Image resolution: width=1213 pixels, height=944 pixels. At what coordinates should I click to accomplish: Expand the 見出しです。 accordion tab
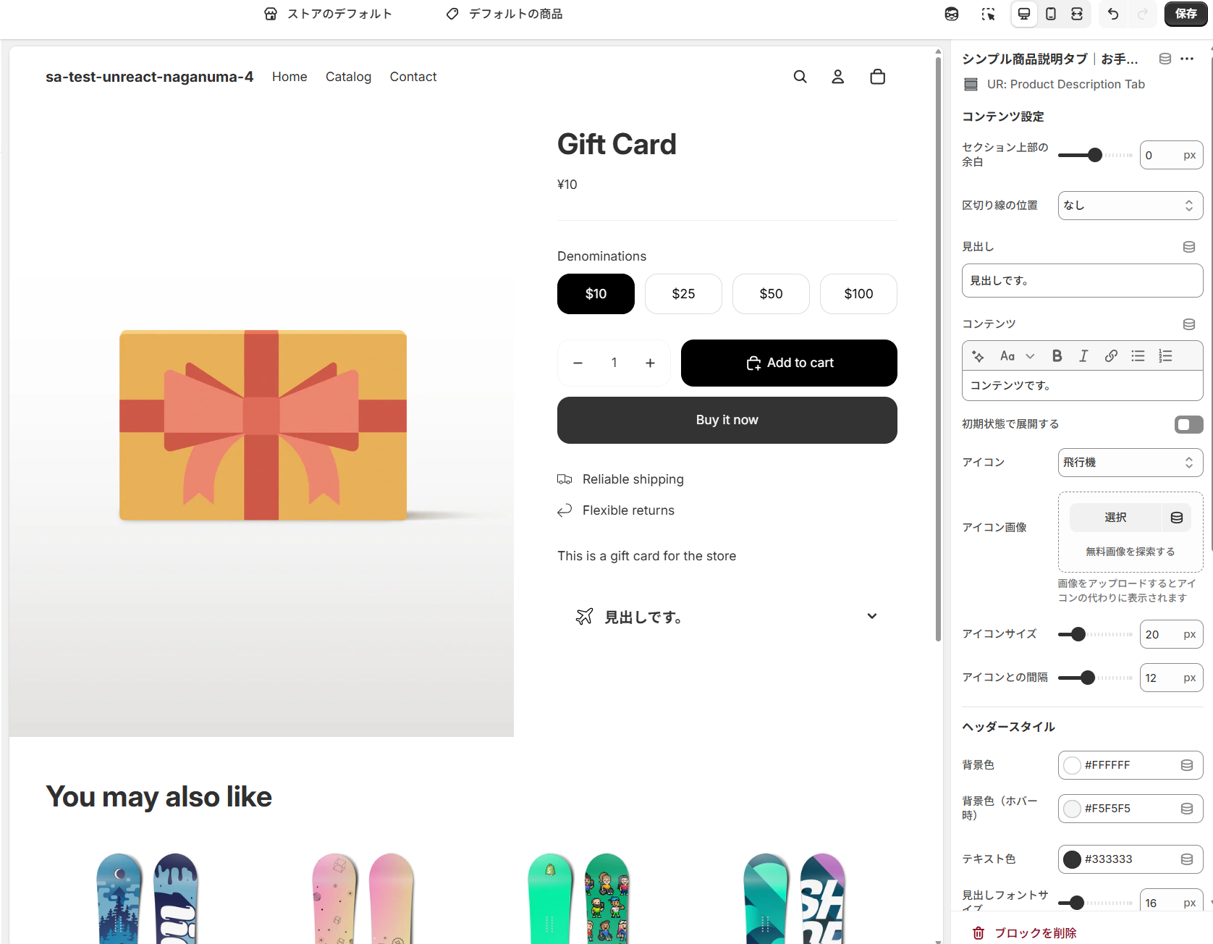[x=727, y=617]
